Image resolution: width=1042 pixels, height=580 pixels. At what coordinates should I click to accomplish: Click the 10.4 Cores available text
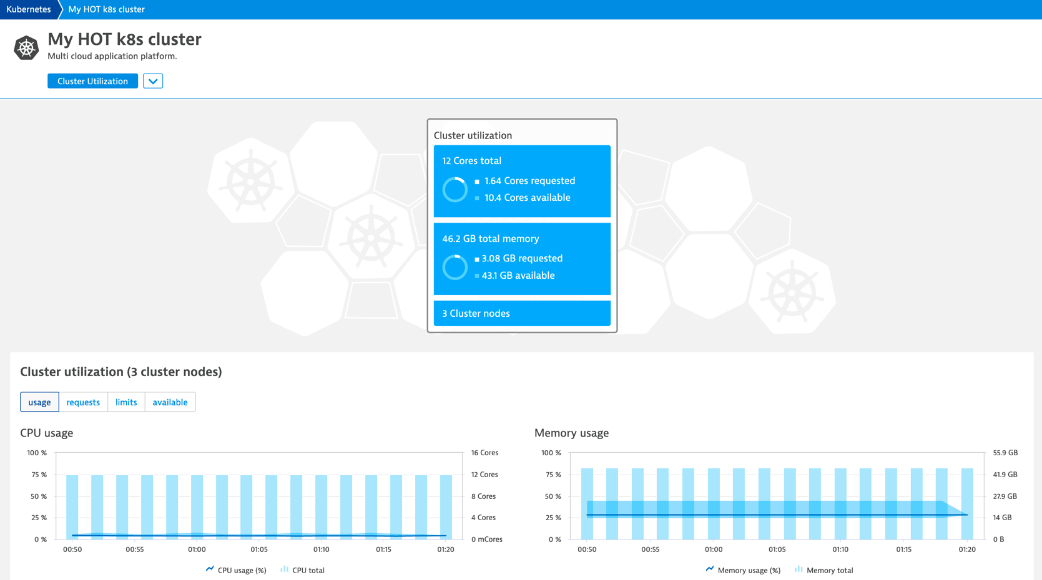[527, 198]
